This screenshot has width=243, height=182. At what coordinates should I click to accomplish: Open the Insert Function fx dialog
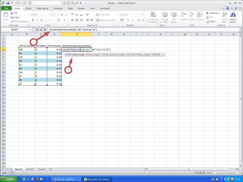[x=45, y=30]
